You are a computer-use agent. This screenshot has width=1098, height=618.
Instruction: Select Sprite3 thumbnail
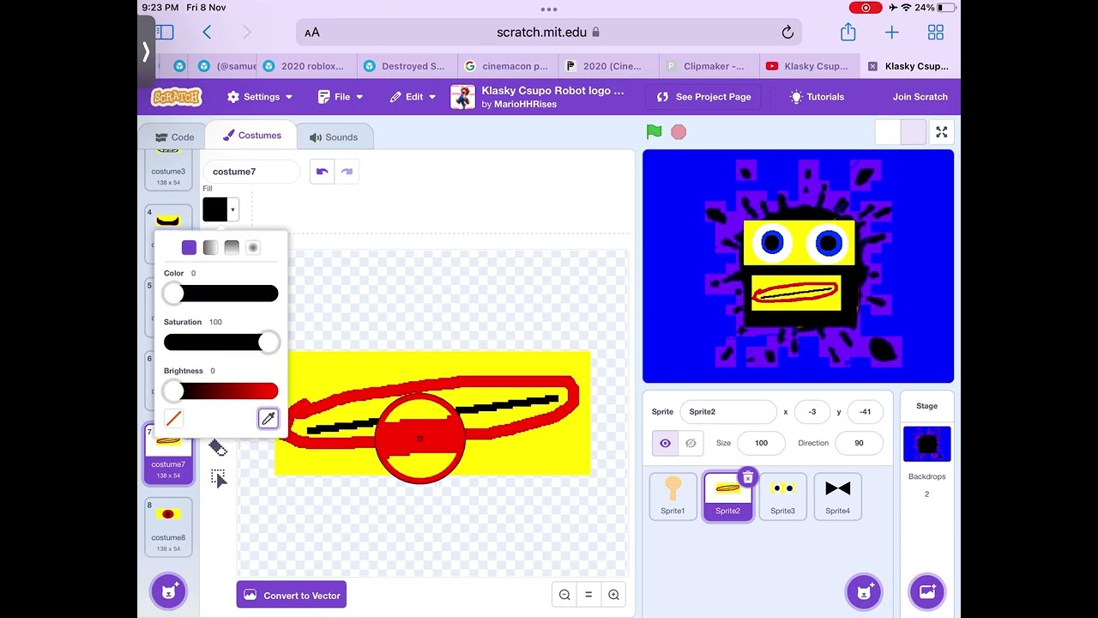782,496
